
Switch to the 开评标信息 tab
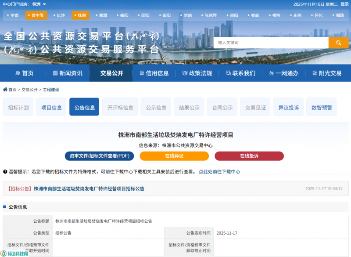tap(120, 107)
